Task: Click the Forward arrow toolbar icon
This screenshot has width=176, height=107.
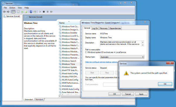Action: pyautogui.click(x=8, y=12)
